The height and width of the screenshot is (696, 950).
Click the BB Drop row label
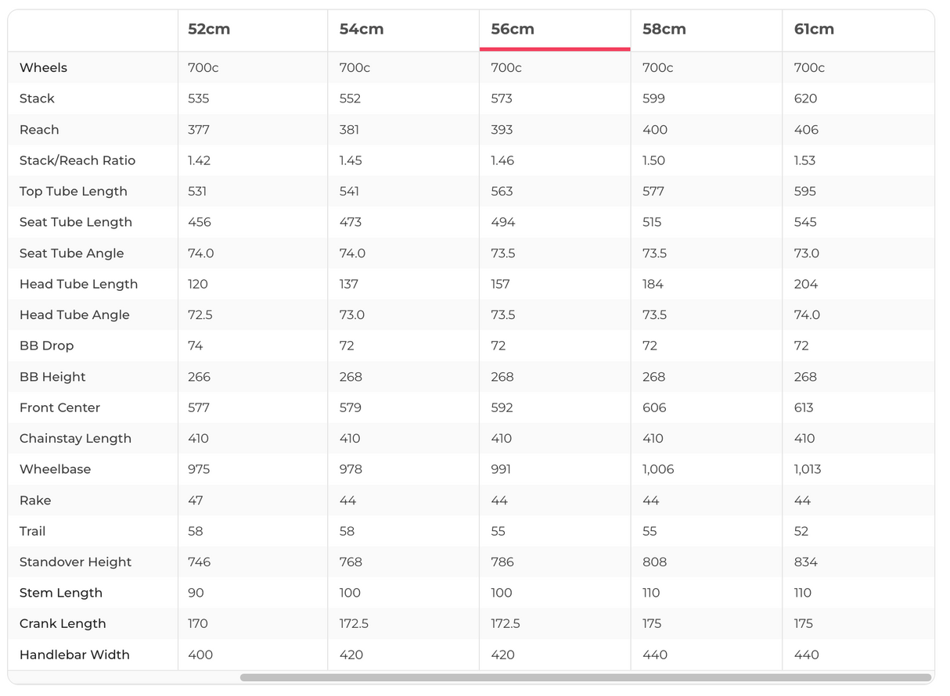46,346
